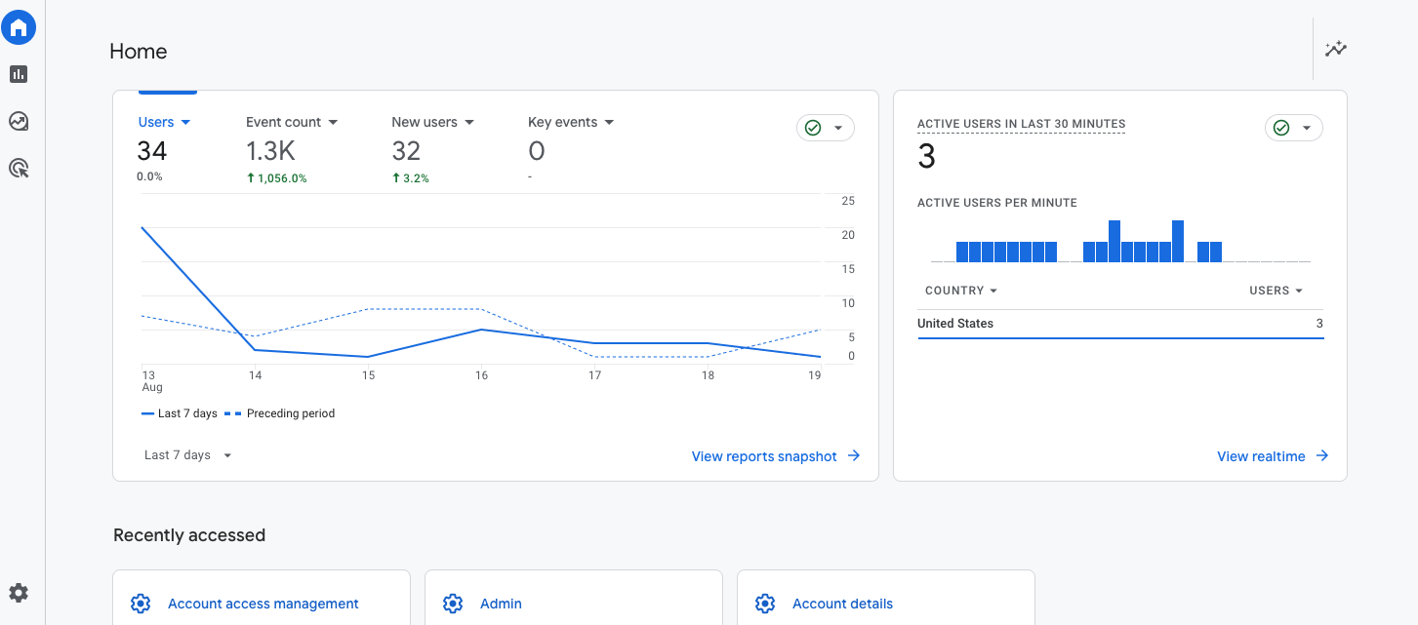Open Account access management

(x=262, y=604)
